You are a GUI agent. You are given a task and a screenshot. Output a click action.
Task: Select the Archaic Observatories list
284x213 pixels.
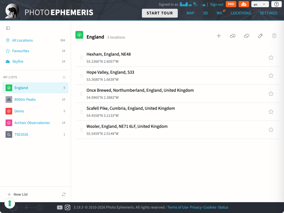[x=35, y=123]
